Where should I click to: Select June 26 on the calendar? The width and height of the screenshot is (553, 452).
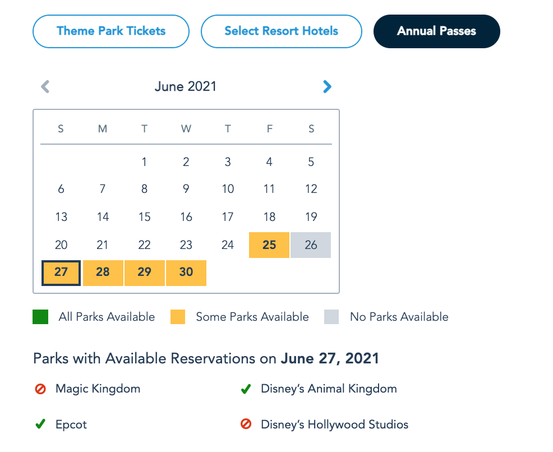coord(311,245)
